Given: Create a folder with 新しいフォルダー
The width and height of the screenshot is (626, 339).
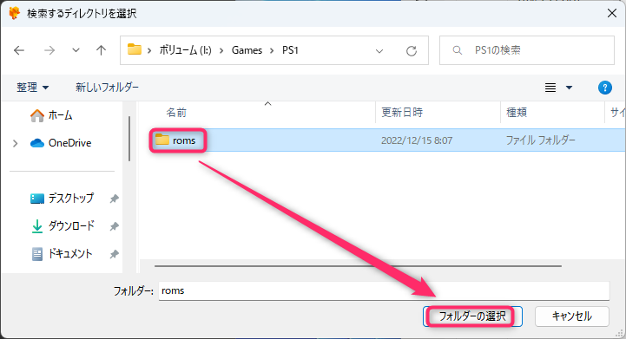Looking at the screenshot, I should (107, 87).
